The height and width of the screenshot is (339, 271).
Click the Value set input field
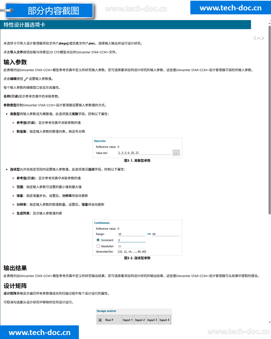(144, 153)
